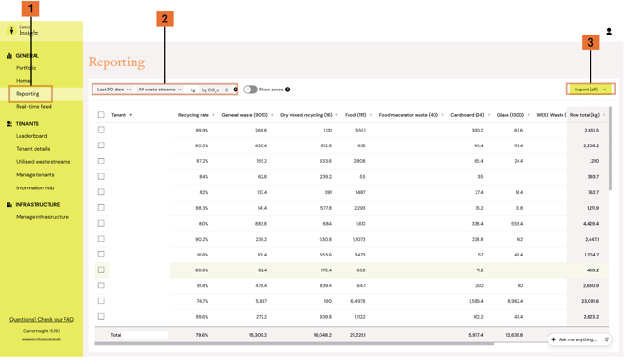Click sort icon beside General waste (9010)
626x360 pixels.
[272, 115]
